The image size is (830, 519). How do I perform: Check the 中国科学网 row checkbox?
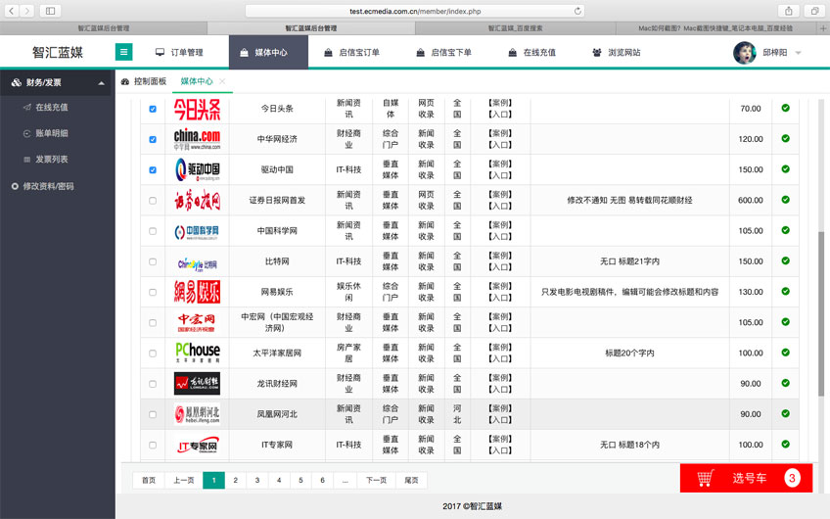point(153,231)
